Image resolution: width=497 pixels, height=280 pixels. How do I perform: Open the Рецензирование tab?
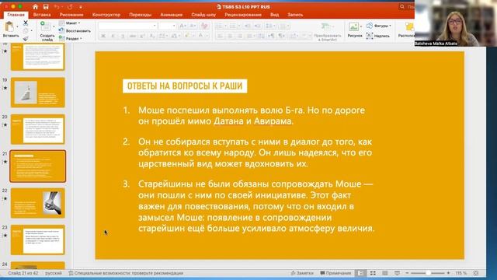point(243,15)
